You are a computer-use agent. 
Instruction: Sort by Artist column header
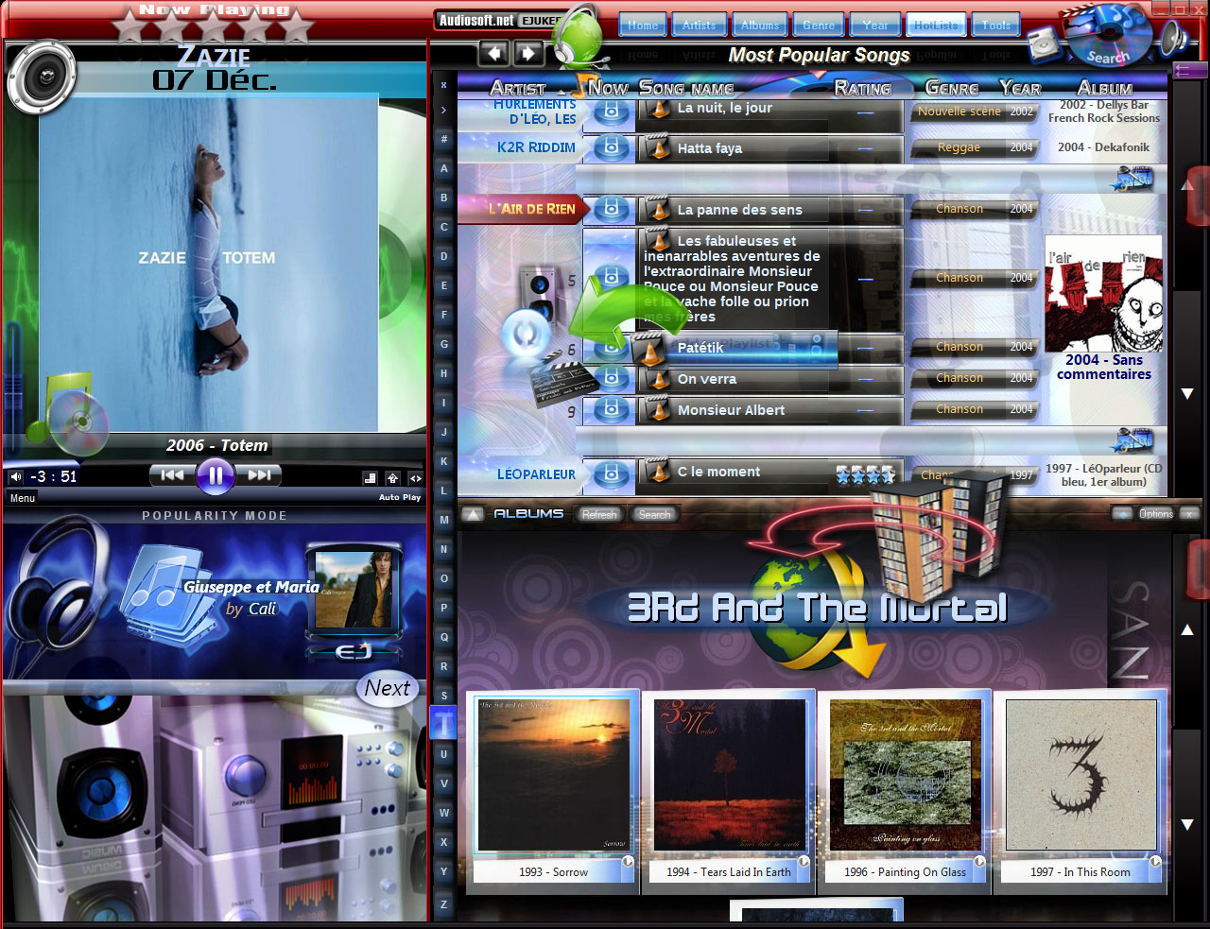(x=517, y=88)
